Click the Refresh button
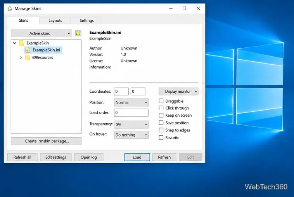The height and width of the screenshot is (197, 294). click(164, 157)
